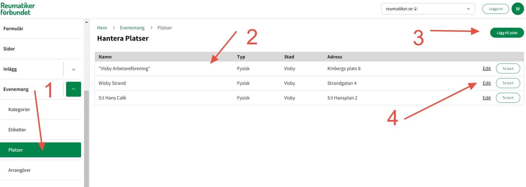This screenshot has width=526, height=187.
Task: Delete S:t Hans Café via Ta bort
Action: point(508,98)
